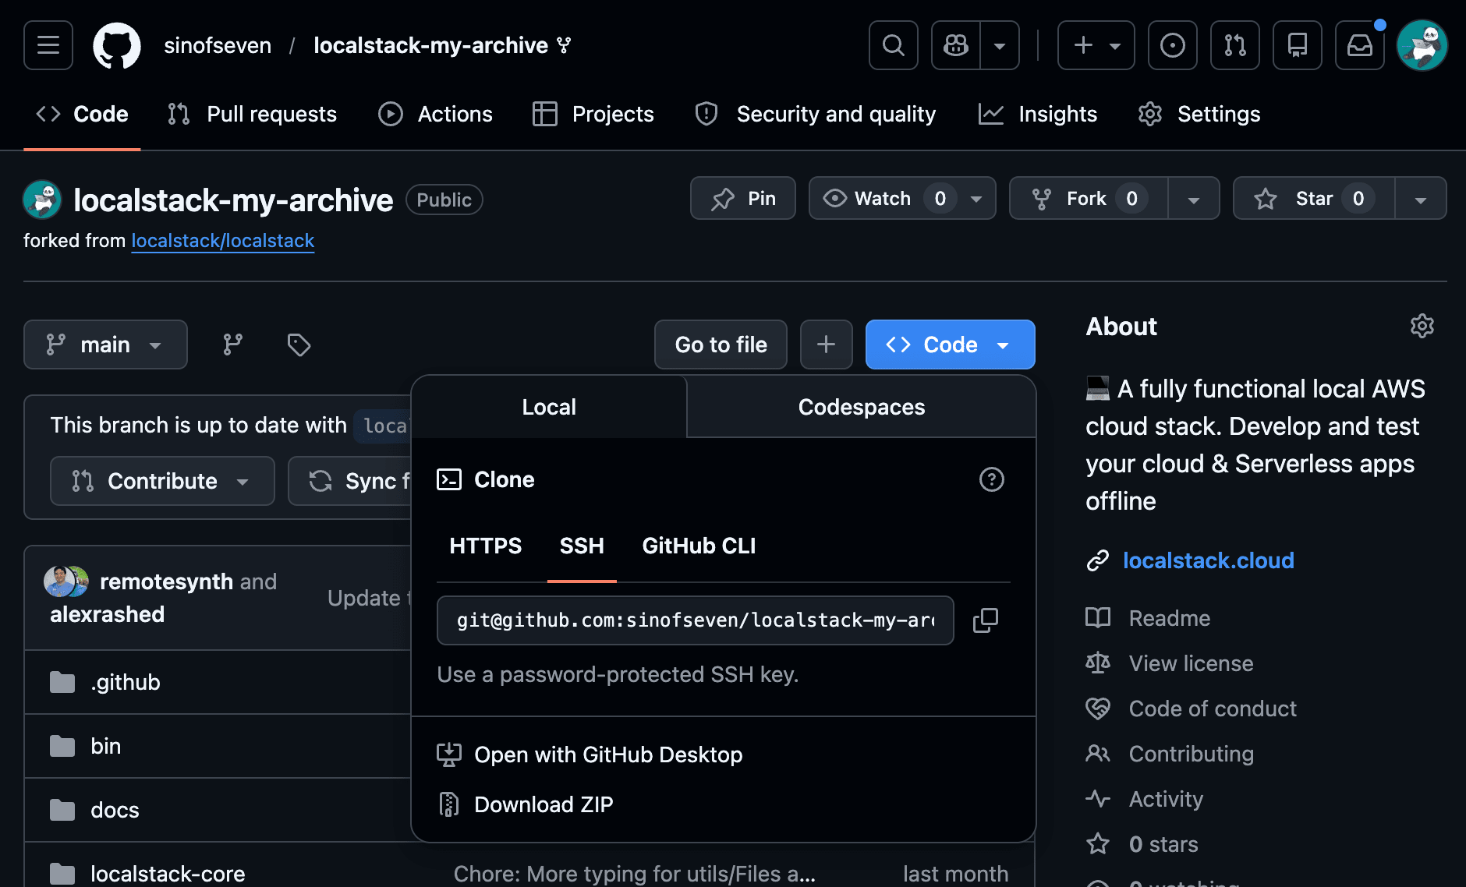Open the localstack/localstack upstream link
This screenshot has height=887, width=1466.
pyautogui.click(x=222, y=241)
